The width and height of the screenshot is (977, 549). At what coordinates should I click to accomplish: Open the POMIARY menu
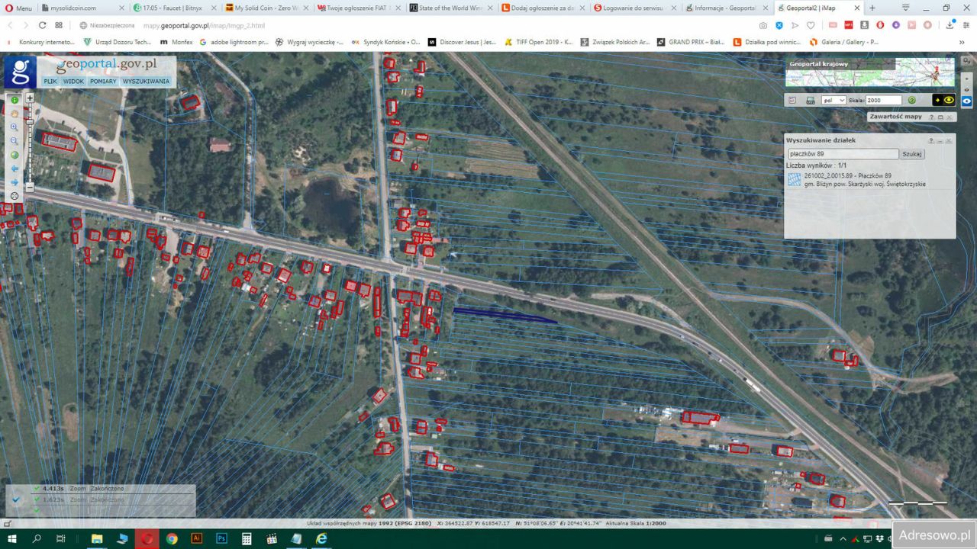point(103,81)
